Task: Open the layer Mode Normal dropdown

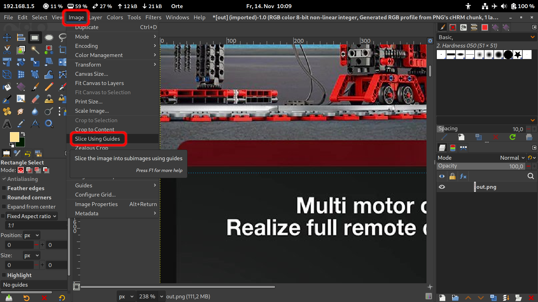Action: coord(512,158)
